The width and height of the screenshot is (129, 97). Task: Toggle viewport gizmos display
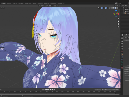tap(102, 8)
